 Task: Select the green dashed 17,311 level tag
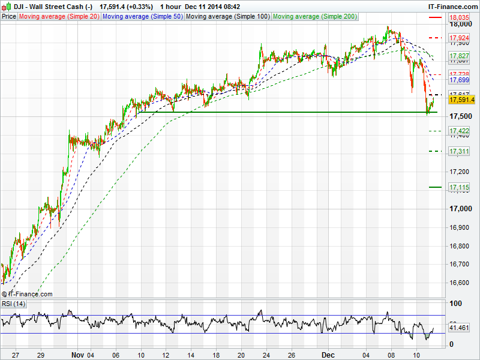459,152
